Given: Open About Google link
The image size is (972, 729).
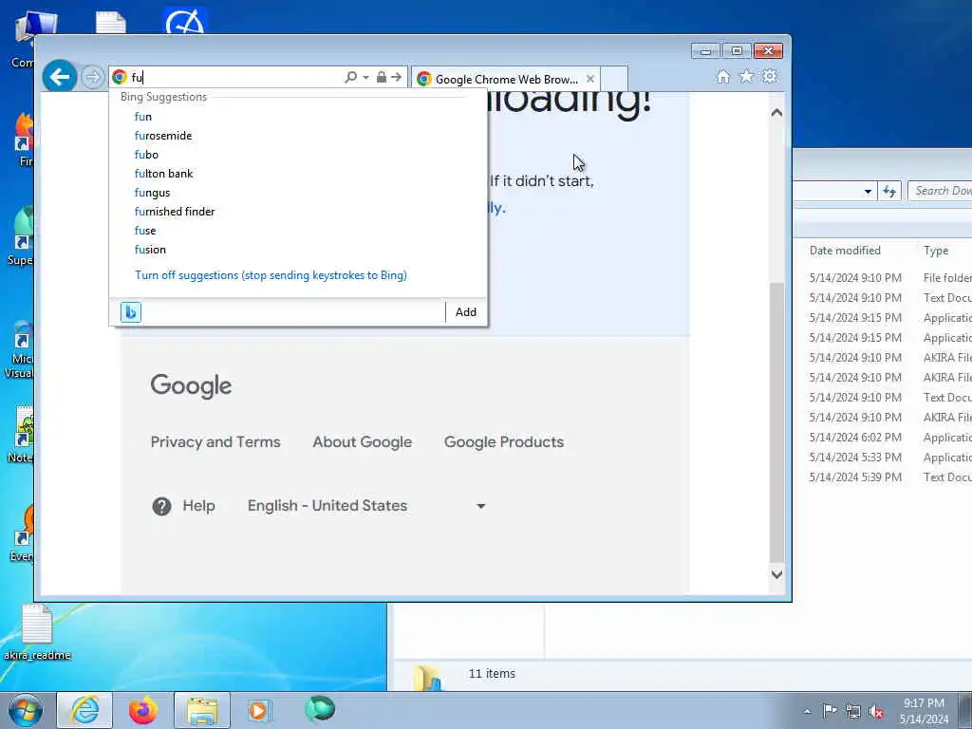Looking at the screenshot, I should click(x=362, y=442).
